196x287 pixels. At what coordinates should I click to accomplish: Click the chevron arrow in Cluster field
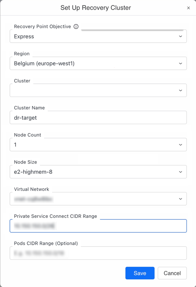pos(180,91)
